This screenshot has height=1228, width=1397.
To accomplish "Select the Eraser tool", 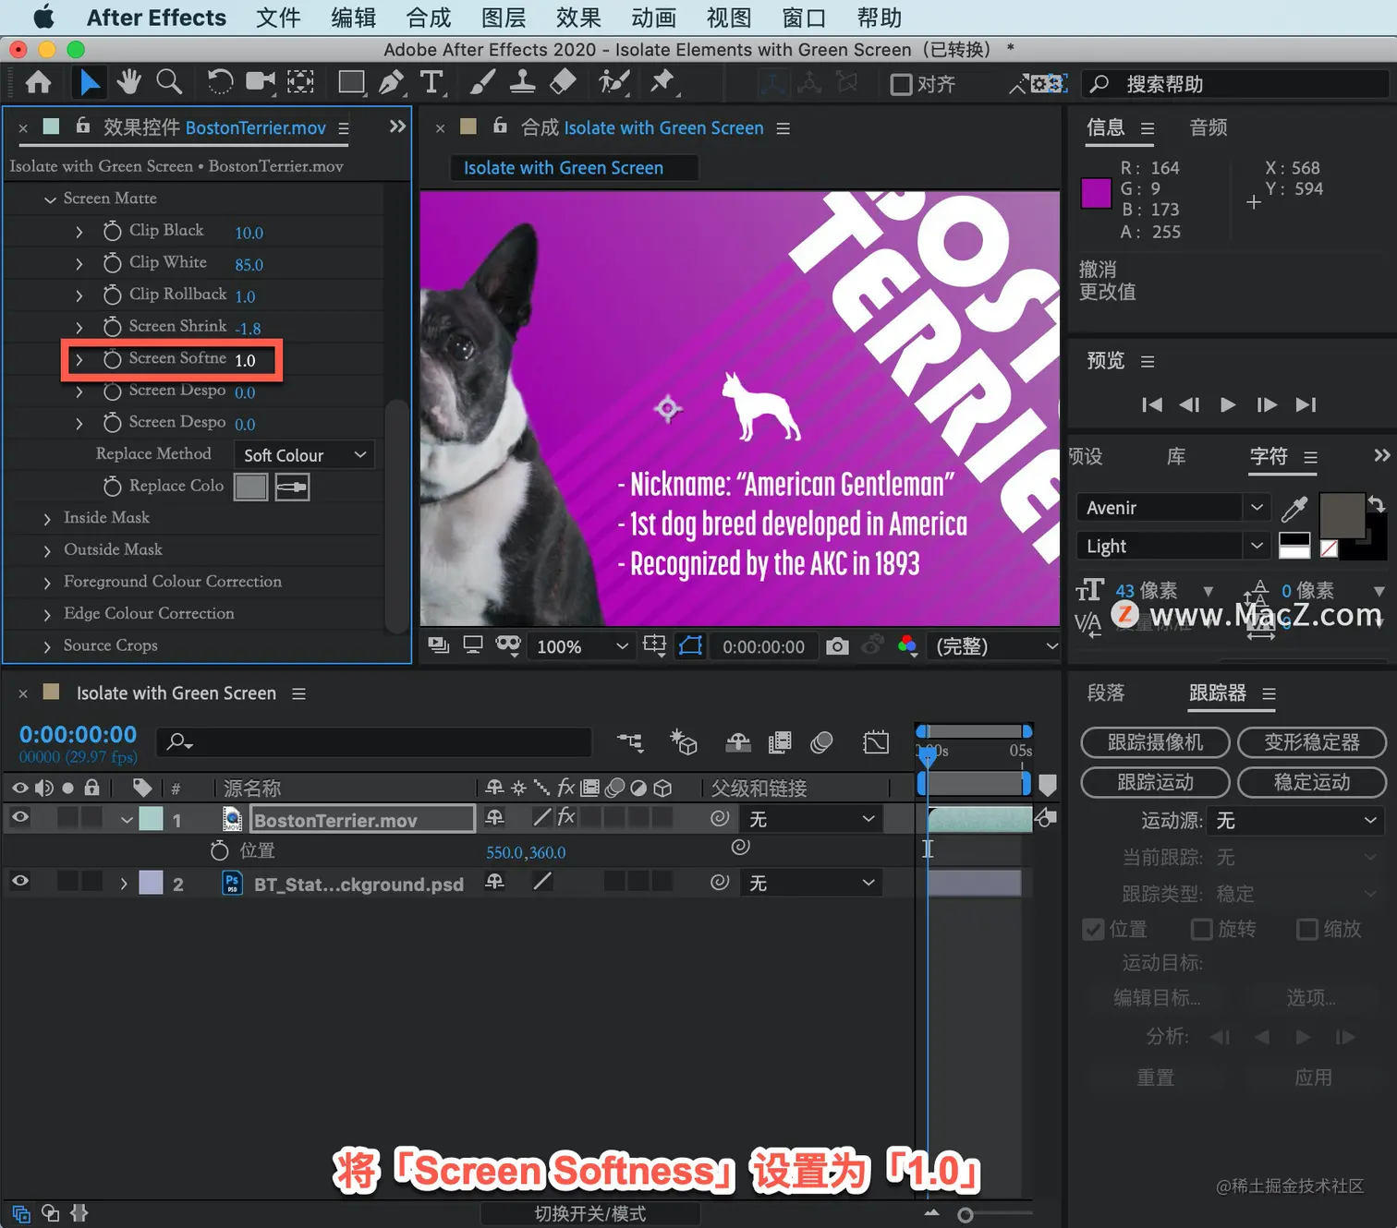I will (563, 82).
